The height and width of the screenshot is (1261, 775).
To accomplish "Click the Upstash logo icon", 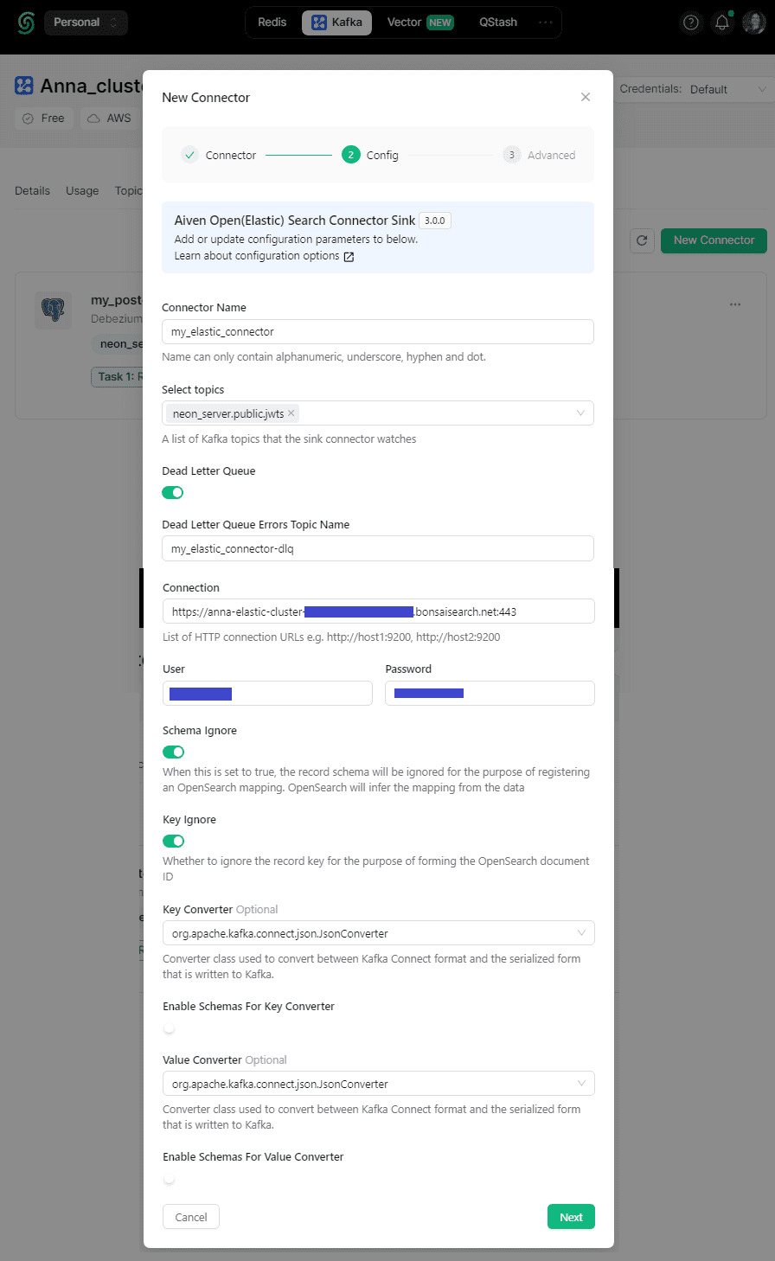I will tap(26, 22).
